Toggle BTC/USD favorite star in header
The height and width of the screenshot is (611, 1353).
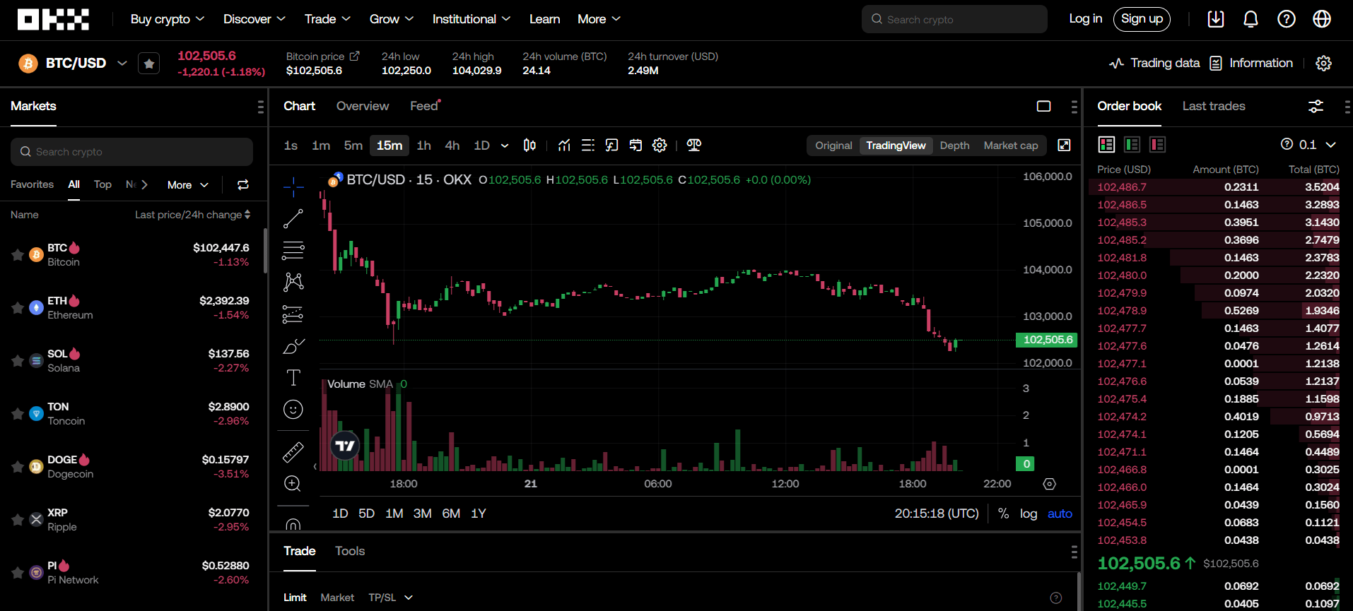pos(148,64)
